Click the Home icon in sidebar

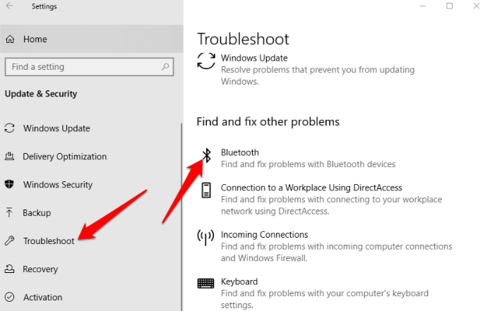(11, 39)
